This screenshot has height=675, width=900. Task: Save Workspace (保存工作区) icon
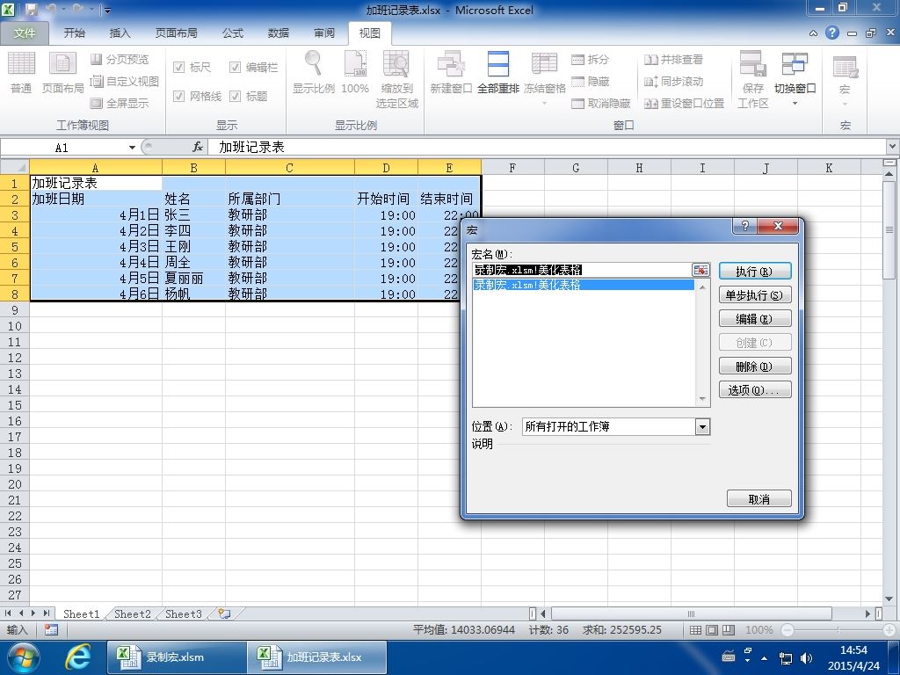752,79
